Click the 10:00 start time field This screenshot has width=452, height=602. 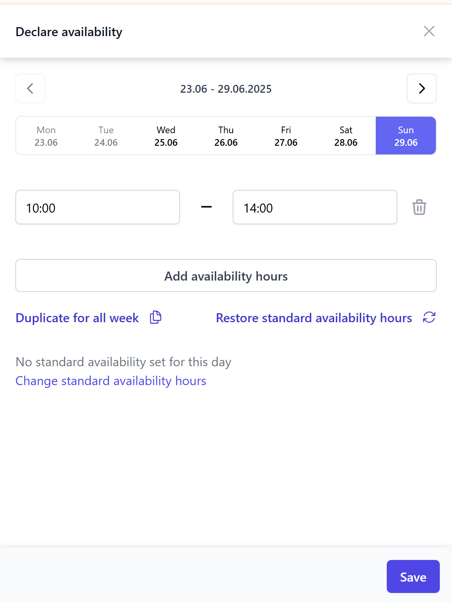[97, 207]
